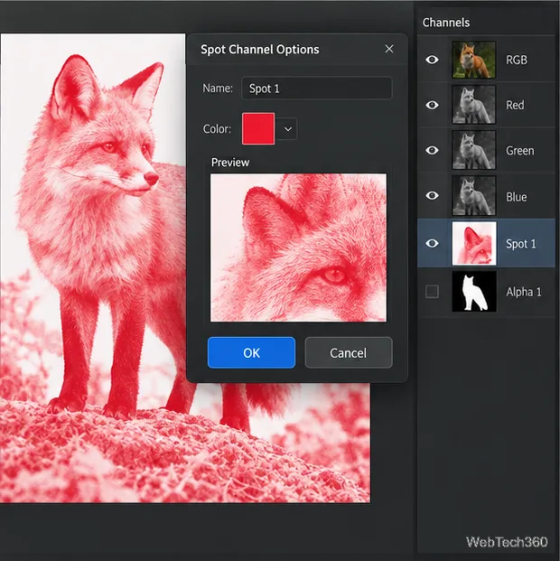Select the Blue channel thumbnail

coord(474,196)
